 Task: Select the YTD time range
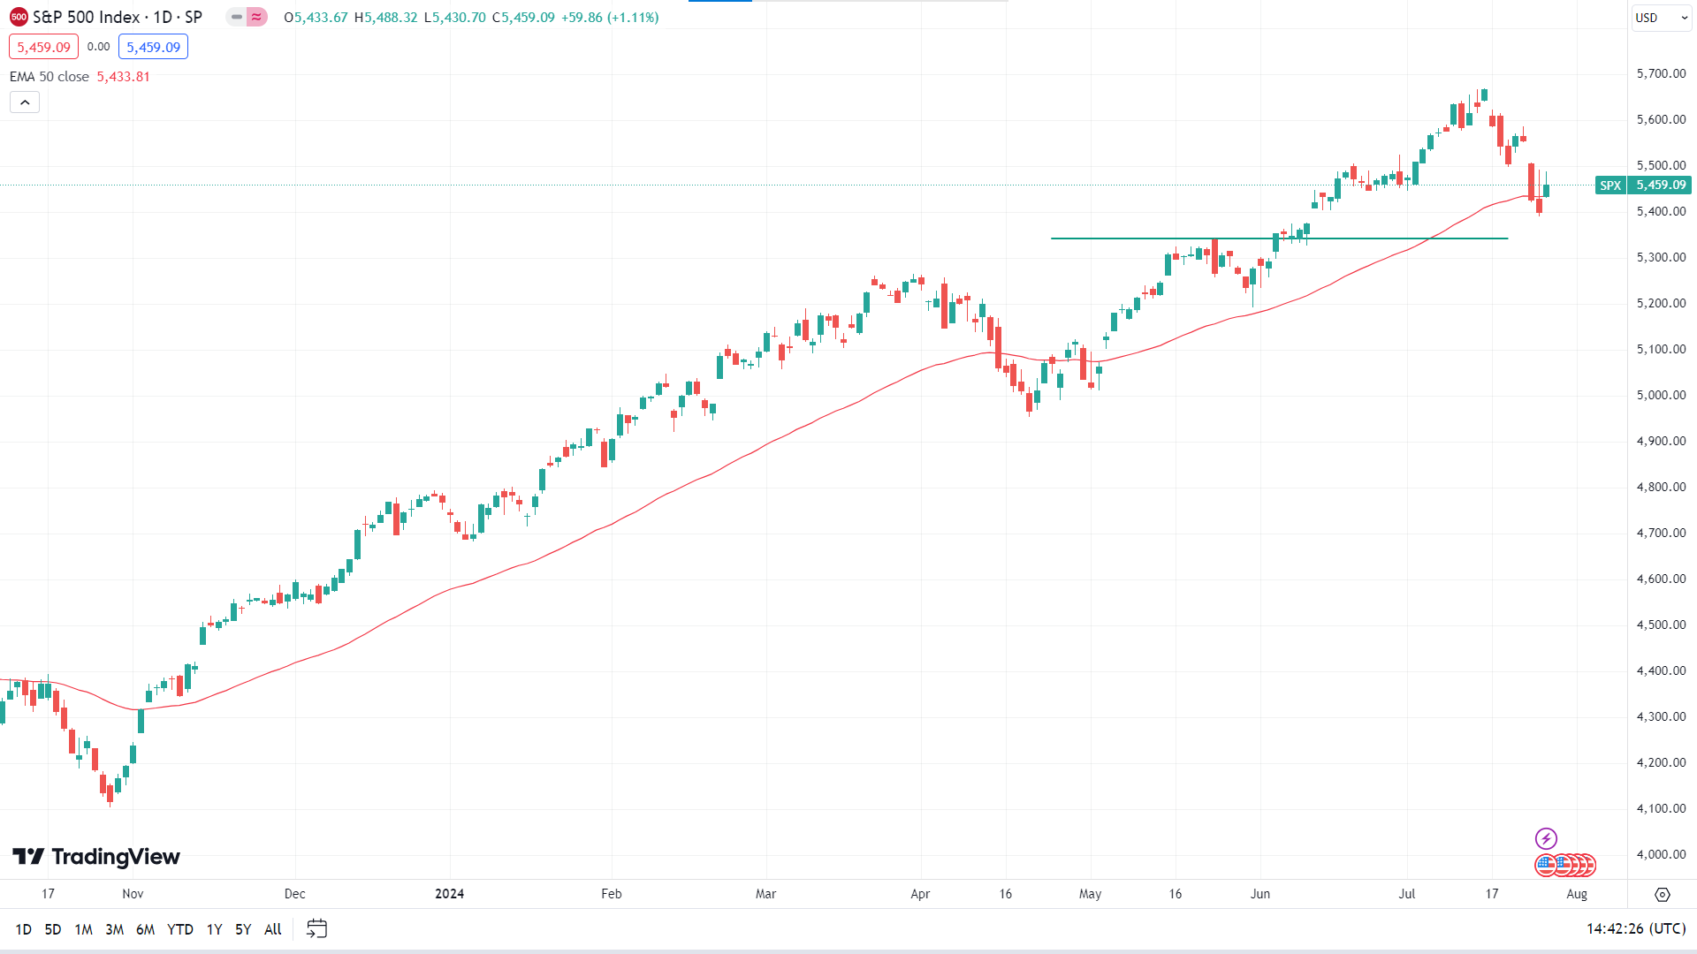coord(180,928)
